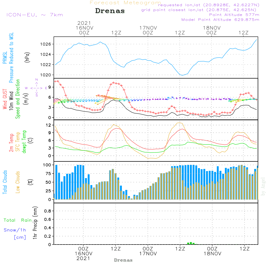The width and height of the screenshot is (269, 269).
Task: Click the wind direction compass rose
Action: coord(37,88)
